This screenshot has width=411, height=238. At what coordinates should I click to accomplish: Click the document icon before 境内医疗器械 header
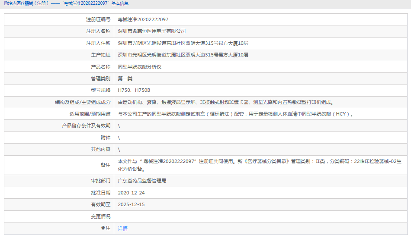coord(6,3)
